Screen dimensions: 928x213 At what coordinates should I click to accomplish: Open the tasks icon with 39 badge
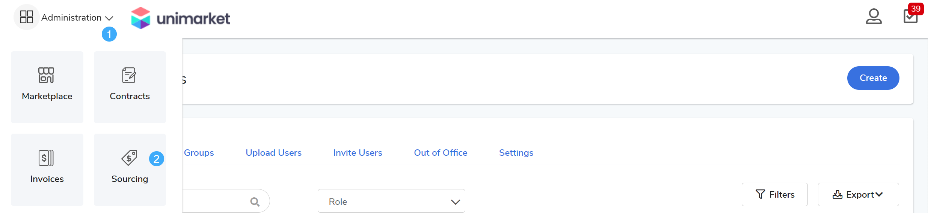(910, 16)
